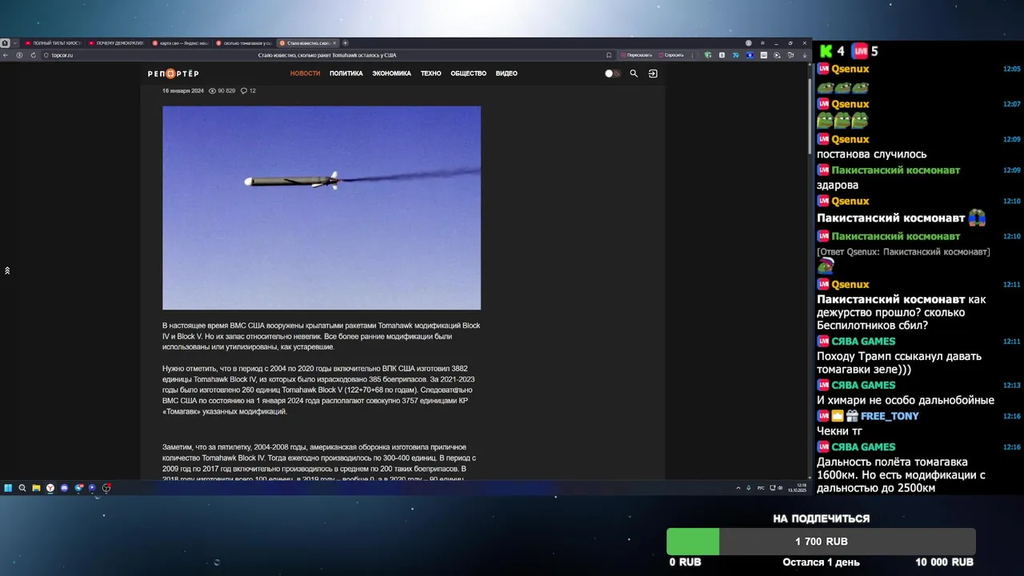
Task: Show hidden system tray icons
Action: pos(738,488)
